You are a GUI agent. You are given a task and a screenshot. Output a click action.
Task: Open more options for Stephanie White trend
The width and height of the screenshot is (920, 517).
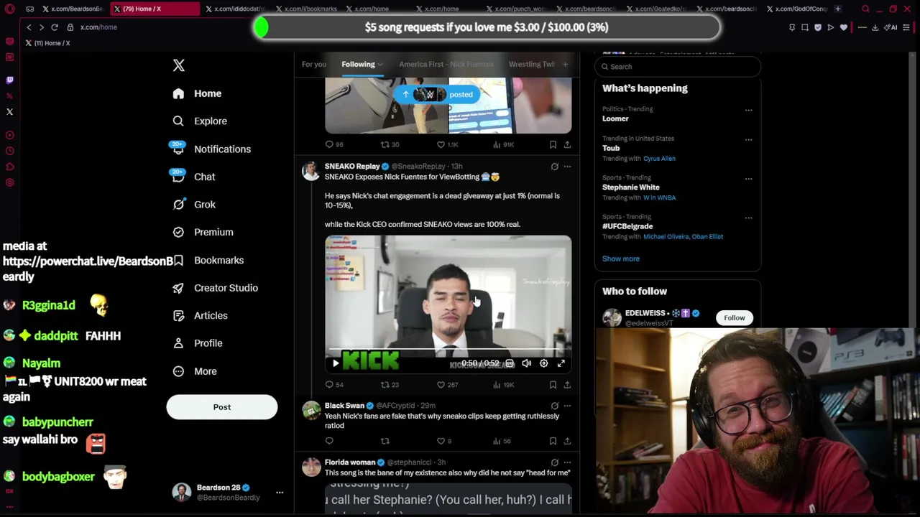click(x=748, y=179)
